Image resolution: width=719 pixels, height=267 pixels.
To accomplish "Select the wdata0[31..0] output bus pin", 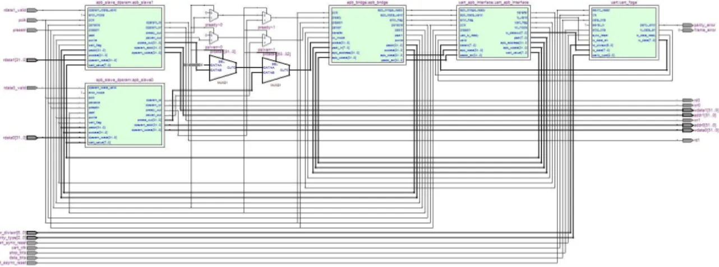I will click(688, 130).
